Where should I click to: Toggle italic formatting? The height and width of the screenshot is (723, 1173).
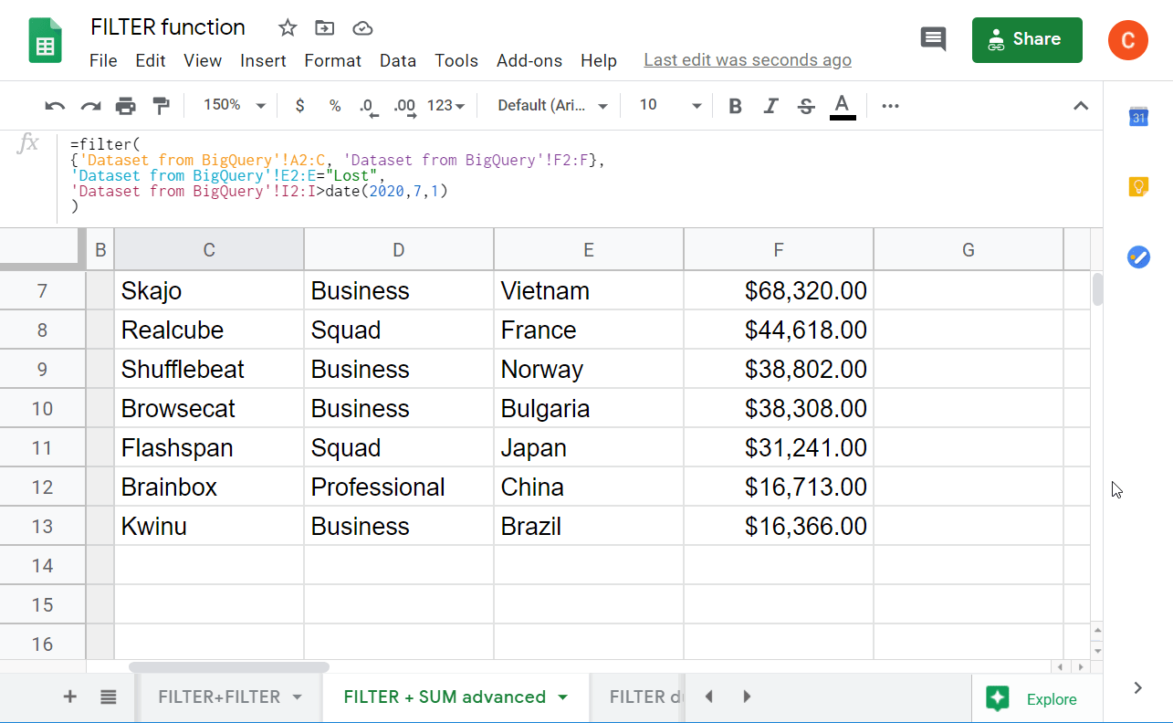point(770,105)
